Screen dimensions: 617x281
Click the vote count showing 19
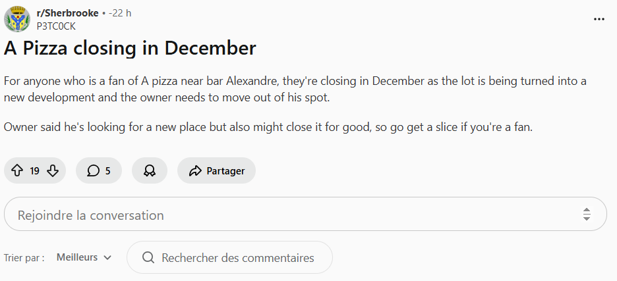[35, 171]
